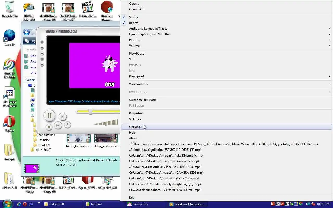Click the Explorer back arrow button
Screen dimensions: 333x208
pos(27,32)
